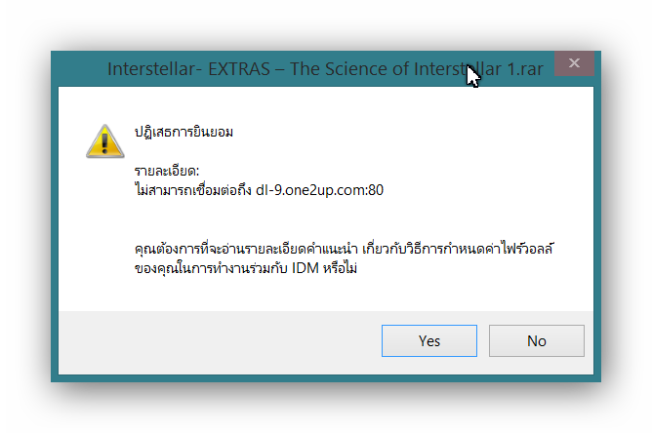The width and height of the screenshot is (652, 433).
Task: Click the 'ไฟร์วอลล์' firewall word in message
Action: (x=527, y=248)
